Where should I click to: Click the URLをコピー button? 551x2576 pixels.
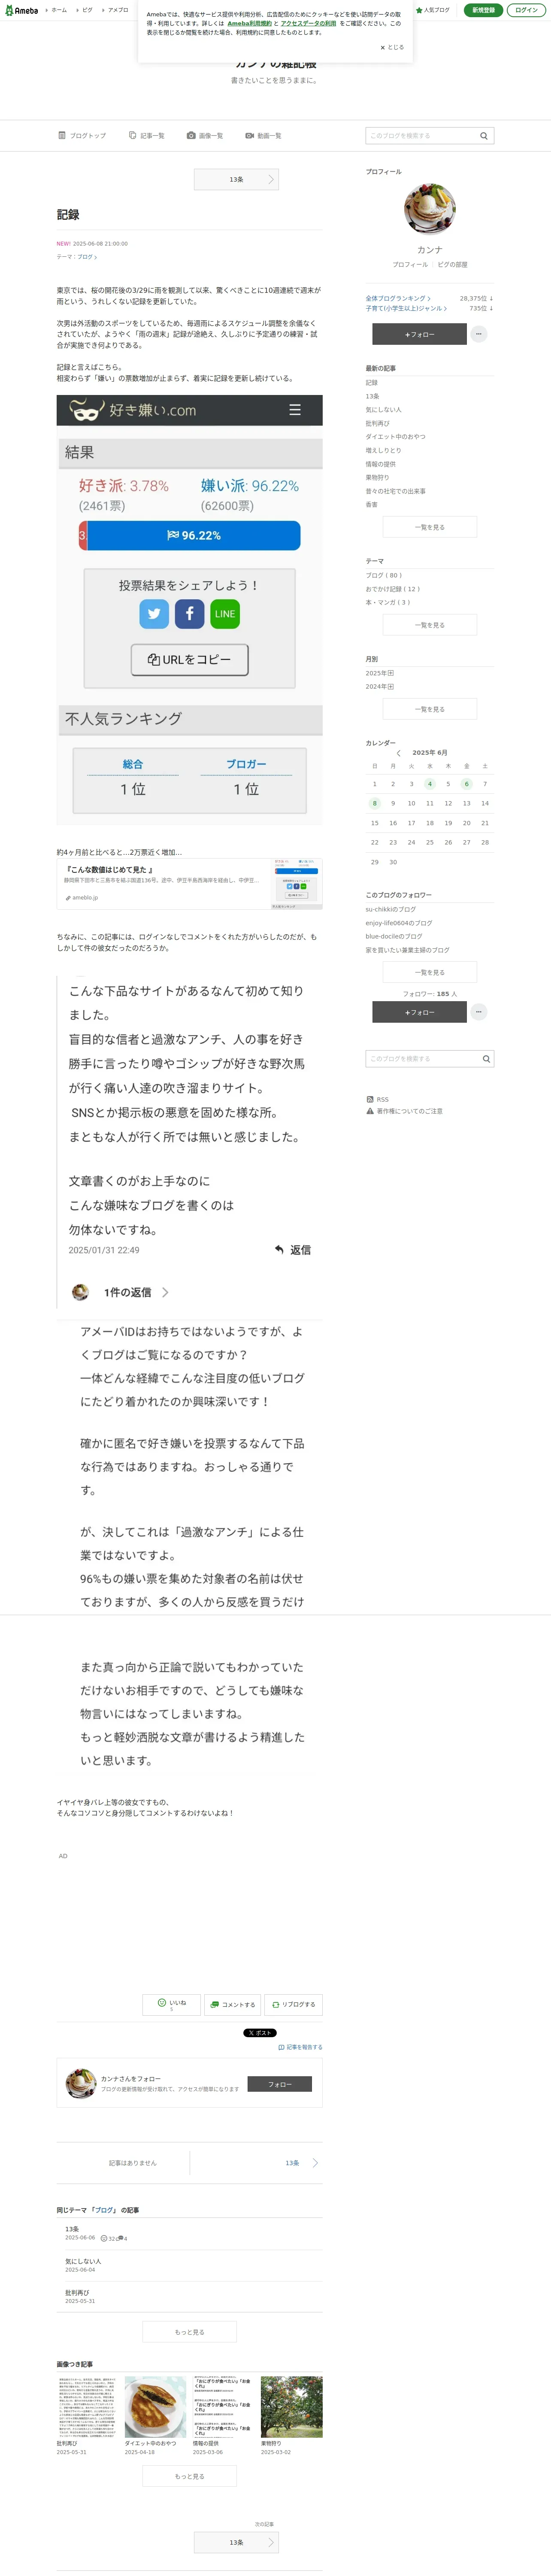click(x=190, y=660)
